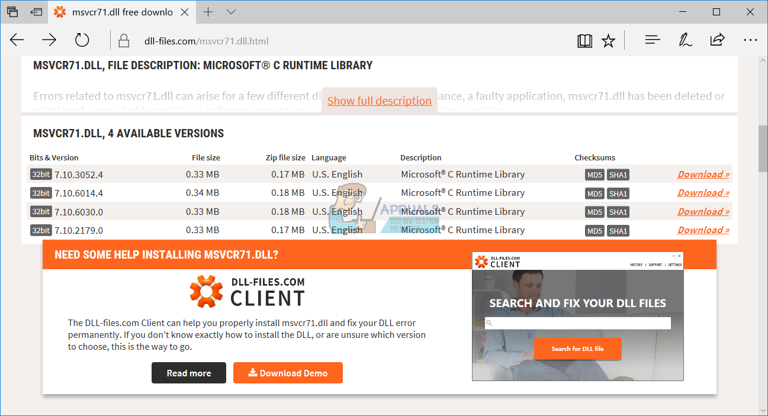Open a new tab with plus button
Screen dimensions: 768x416
[x=208, y=12]
